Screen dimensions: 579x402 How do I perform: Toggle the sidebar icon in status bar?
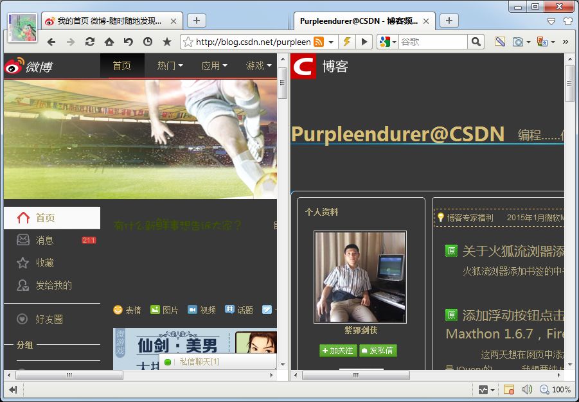coord(13,389)
